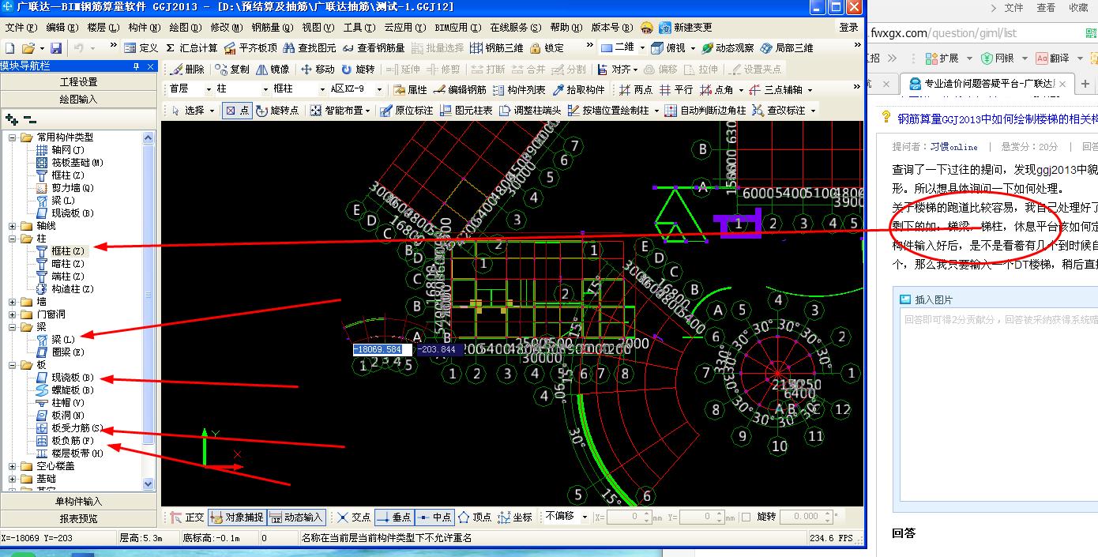The image size is (1098, 557).
Task: Toggle 垂点 perpendicular snap
Action: click(393, 517)
